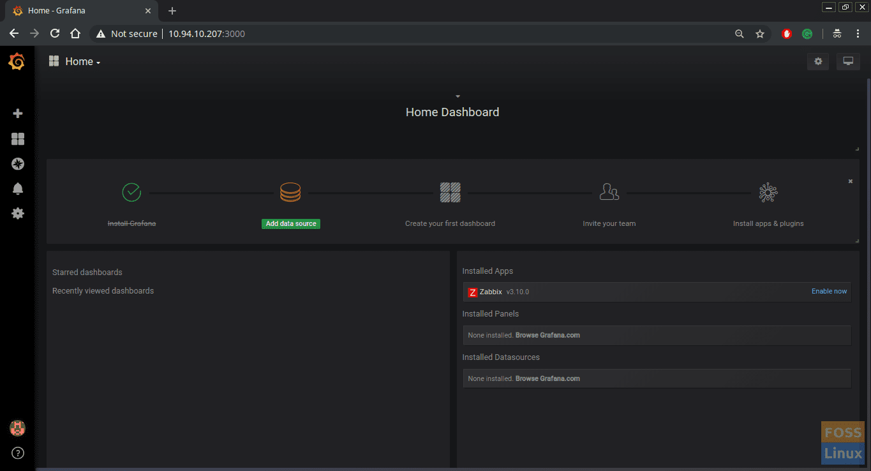Click the strikethrough Install Grafana text
This screenshot has height=471, width=871.
[131, 224]
